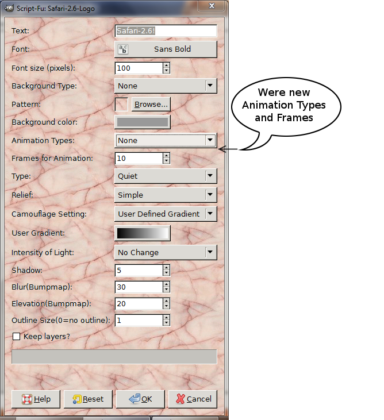Image resolution: width=384 pixels, height=420 pixels.
Task: Open the Intensity of Light dropdown
Action: coord(166,252)
